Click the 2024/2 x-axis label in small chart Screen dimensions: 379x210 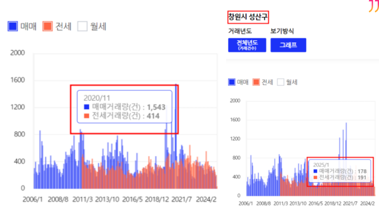pyautogui.click(x=367, y=204)
